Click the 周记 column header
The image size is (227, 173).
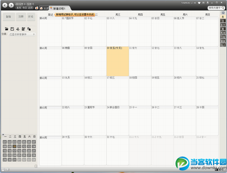[x=50, y=15]
